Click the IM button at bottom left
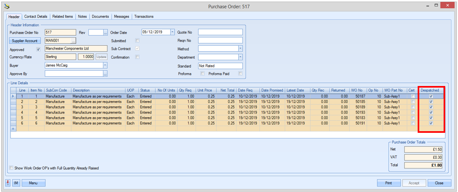The height and width of the screenshot is (192, 458). pos(16,183)
